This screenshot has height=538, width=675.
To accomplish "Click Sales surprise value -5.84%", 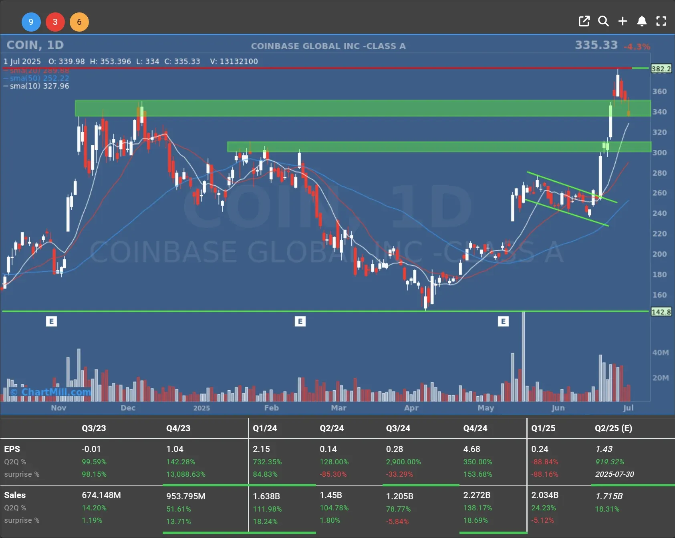I will coord(397,522).
